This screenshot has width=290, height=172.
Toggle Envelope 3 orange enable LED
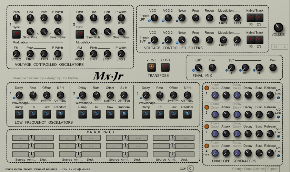(x=207, y=127)
